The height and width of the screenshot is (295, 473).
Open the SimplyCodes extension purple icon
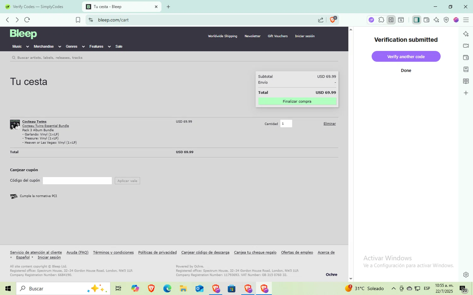coord(371,20)
